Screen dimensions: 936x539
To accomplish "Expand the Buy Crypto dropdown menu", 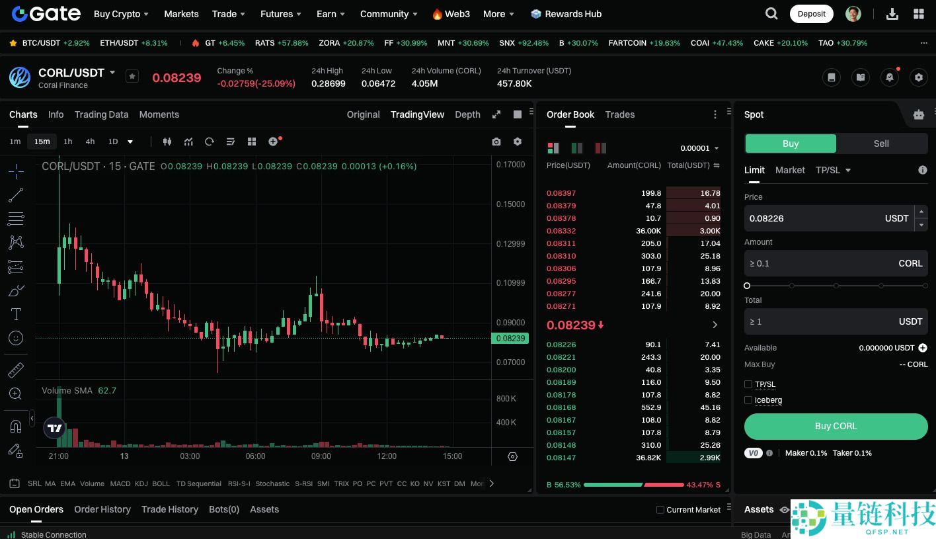I will 121,14.
